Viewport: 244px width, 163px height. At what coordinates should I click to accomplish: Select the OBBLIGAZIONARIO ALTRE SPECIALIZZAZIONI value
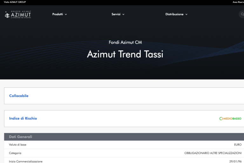click(x=213, y=153)
